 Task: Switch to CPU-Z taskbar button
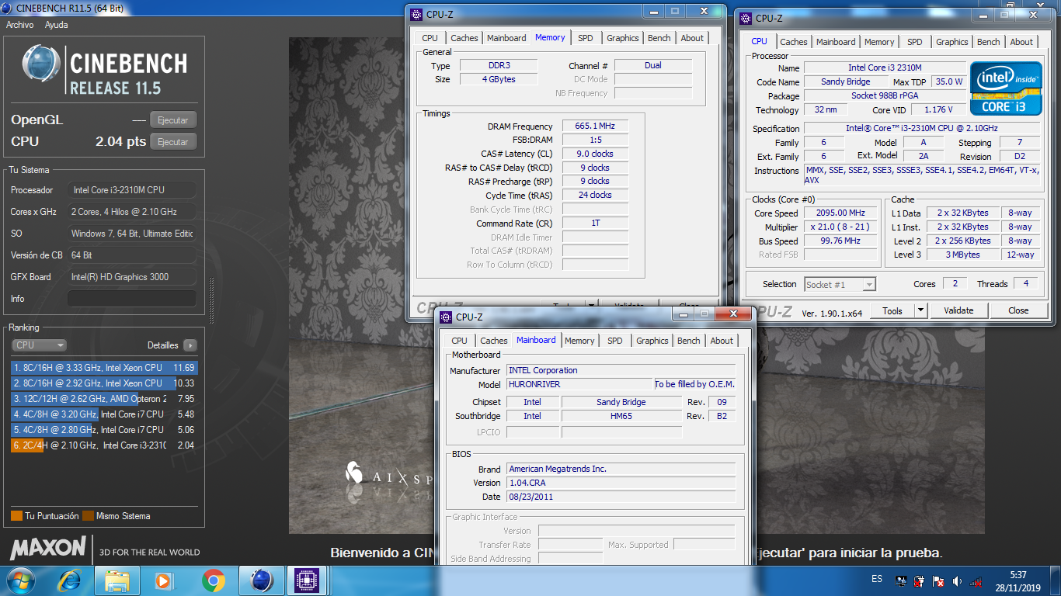[308, 580]
